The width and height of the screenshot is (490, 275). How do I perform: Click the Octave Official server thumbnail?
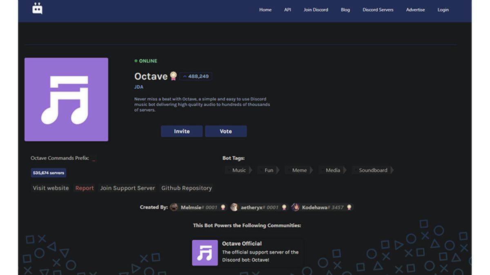point(205,253)
